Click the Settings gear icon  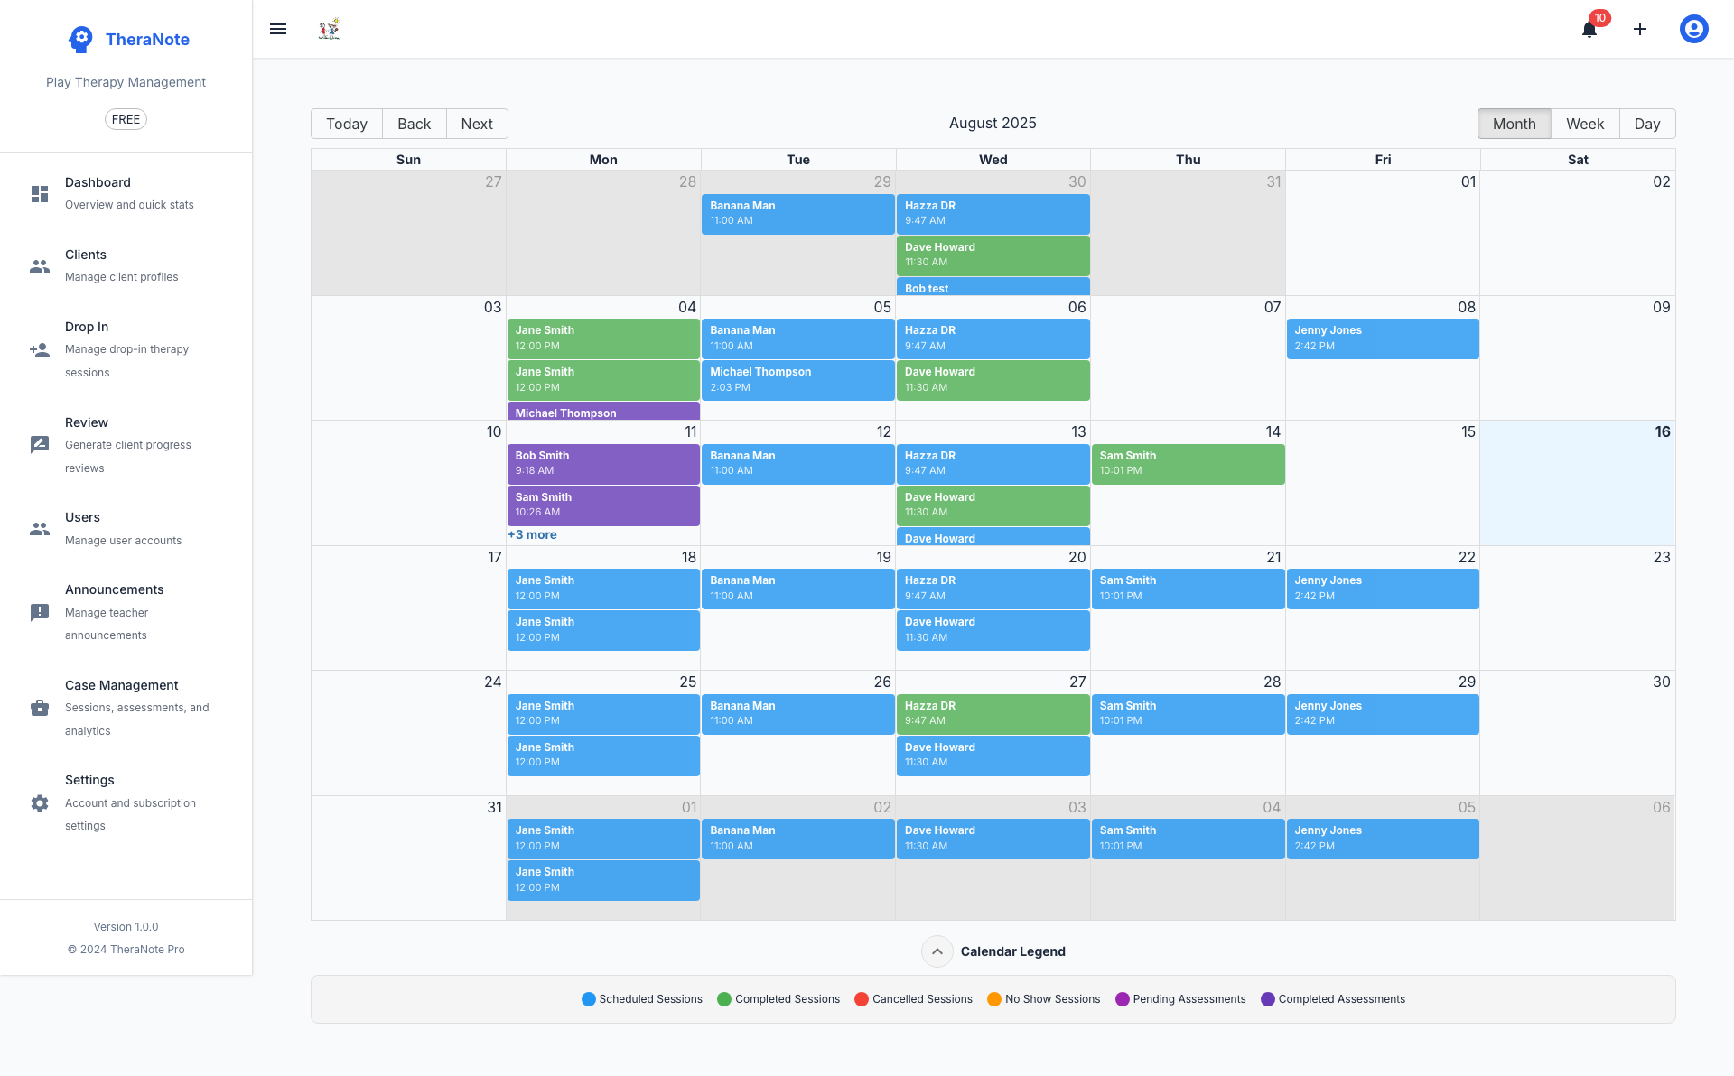coord(40,803)
